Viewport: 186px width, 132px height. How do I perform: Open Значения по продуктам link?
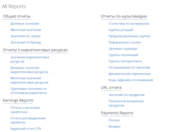pyautogui.click(x=126, y=95)
